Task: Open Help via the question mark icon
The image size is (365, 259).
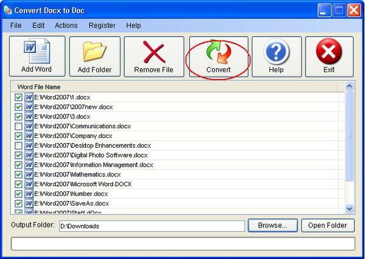Action: point(276,52)
